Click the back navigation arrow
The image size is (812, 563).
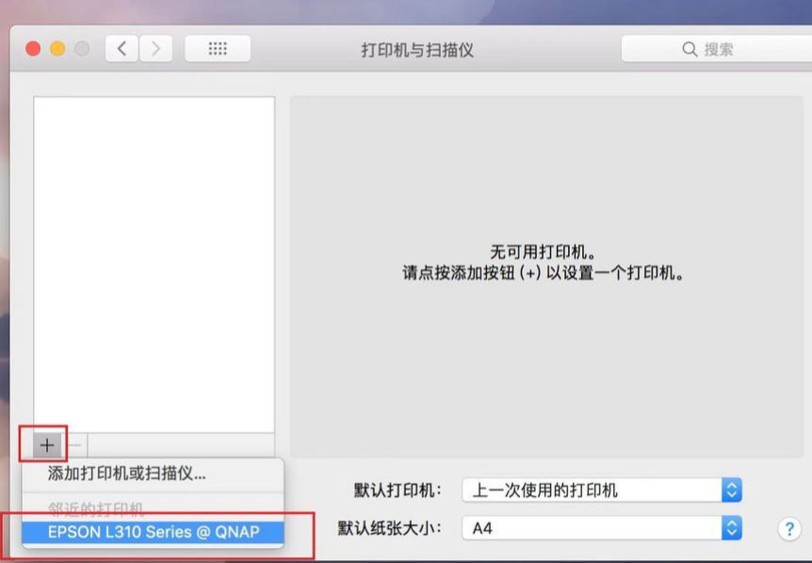tap(122, 48)
